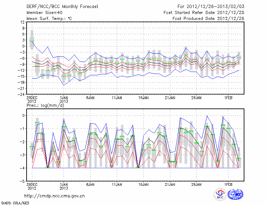Click the GrADS: COLA/IGES credit text
Viewport: 266px width, 205px height.
15,202
